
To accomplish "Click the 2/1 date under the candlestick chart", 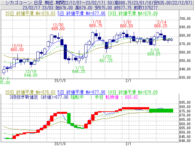I will tap(128, 81).
